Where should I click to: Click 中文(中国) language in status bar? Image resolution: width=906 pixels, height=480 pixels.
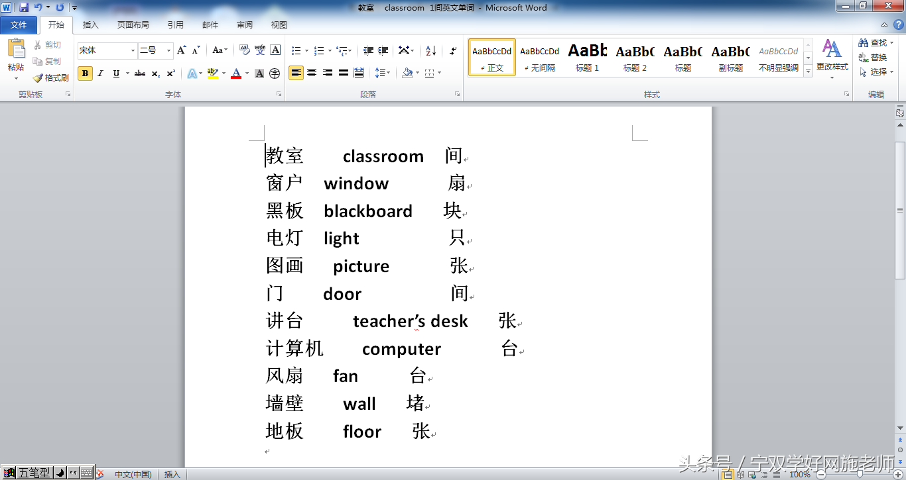133,474
